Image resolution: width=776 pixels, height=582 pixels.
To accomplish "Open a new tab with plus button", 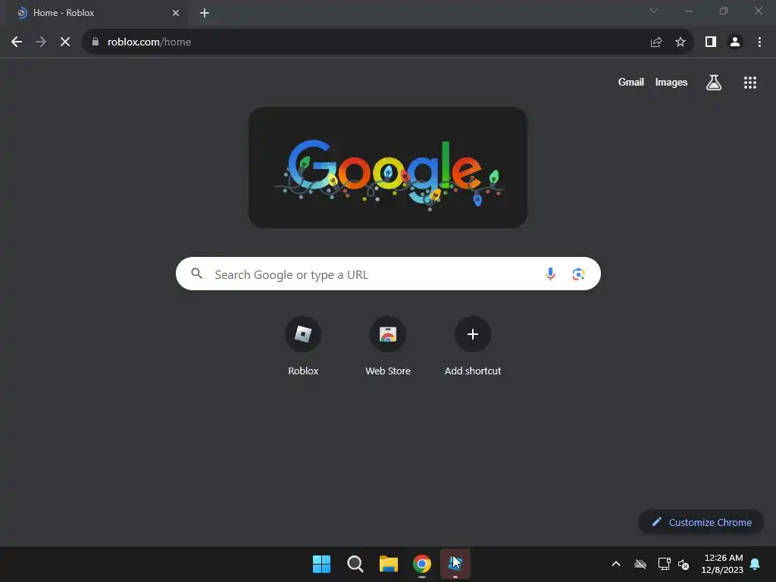I will [205, 13].
